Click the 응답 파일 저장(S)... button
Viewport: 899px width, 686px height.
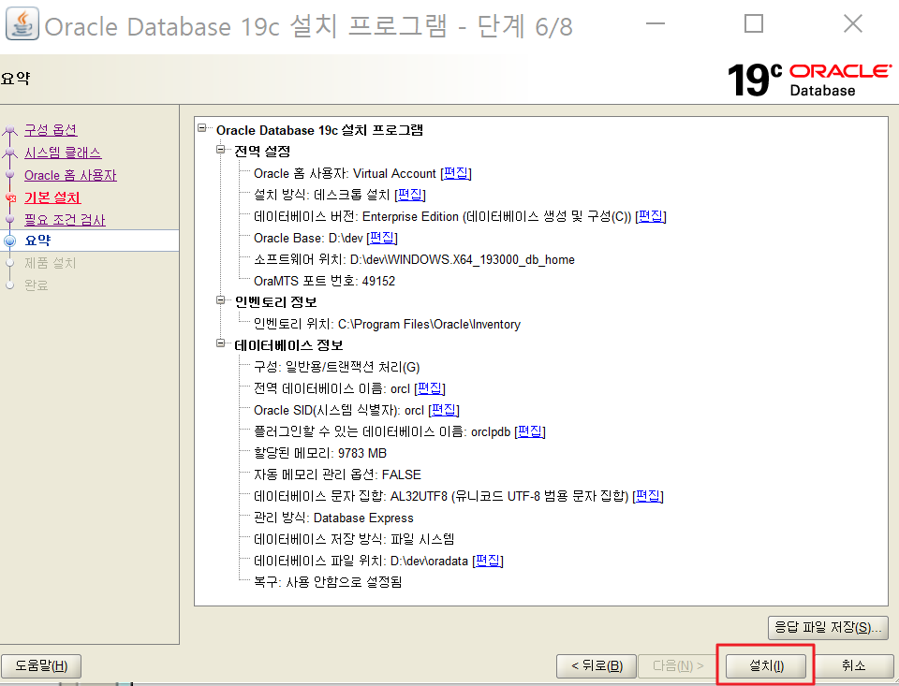coord(828,628)
